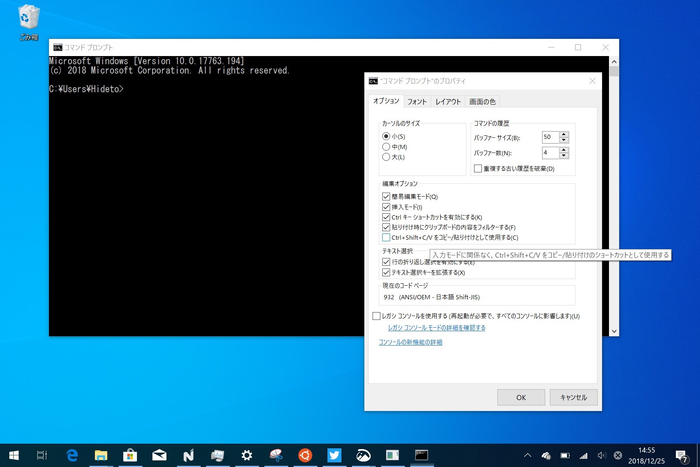Select the 中(M) medium cursor size
The height and width of the screenshot is (467, 700).
[395, 147]
